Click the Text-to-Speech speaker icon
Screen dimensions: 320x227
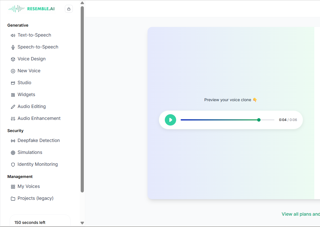13,35
